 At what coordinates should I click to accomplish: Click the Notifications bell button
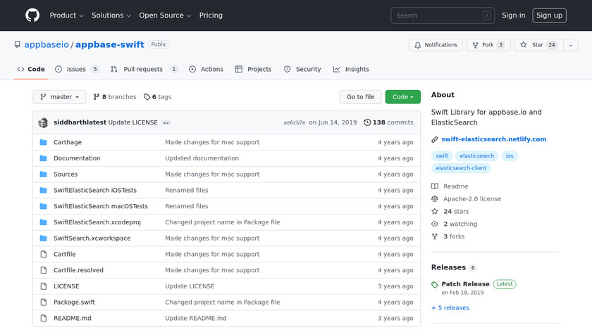pyautogui.click(x=436, y=45)
